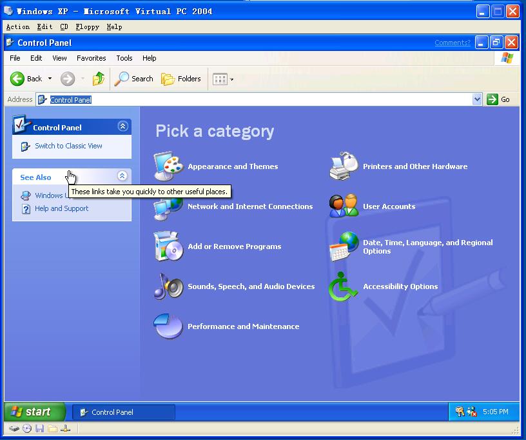Open the Control Panel File menu
This screenshot has height=440, width=526.
coord(15,58)
